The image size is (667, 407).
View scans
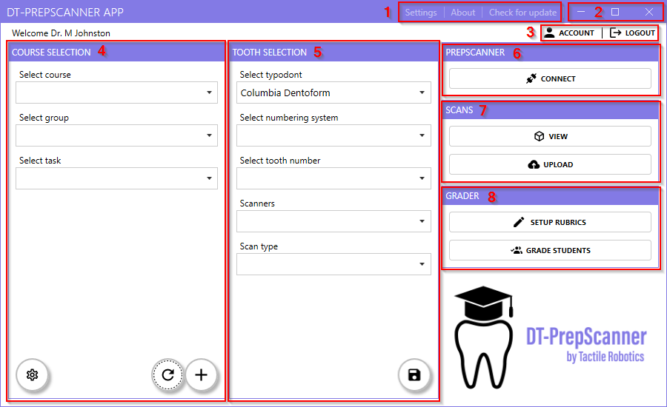(x=550, y=136)
